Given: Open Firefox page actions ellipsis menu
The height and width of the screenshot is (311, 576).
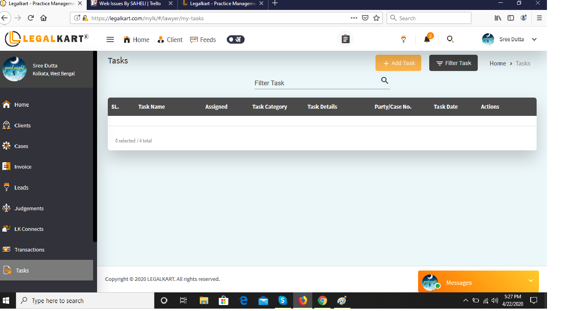Looking at the screenshot, I should 354,18.
